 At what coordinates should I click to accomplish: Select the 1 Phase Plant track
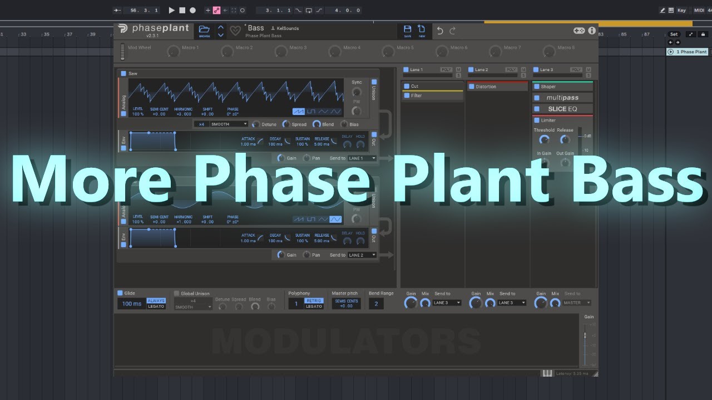(x=688, y=52)
